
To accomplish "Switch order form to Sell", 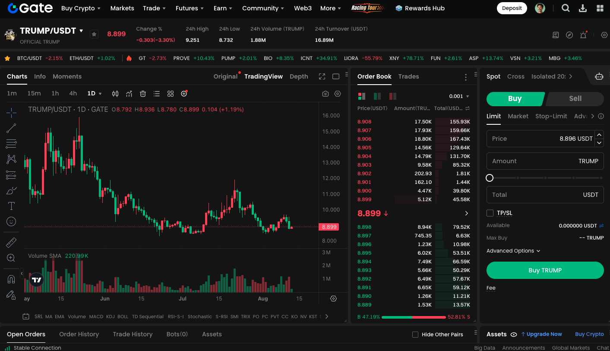I will pos(575,98).
